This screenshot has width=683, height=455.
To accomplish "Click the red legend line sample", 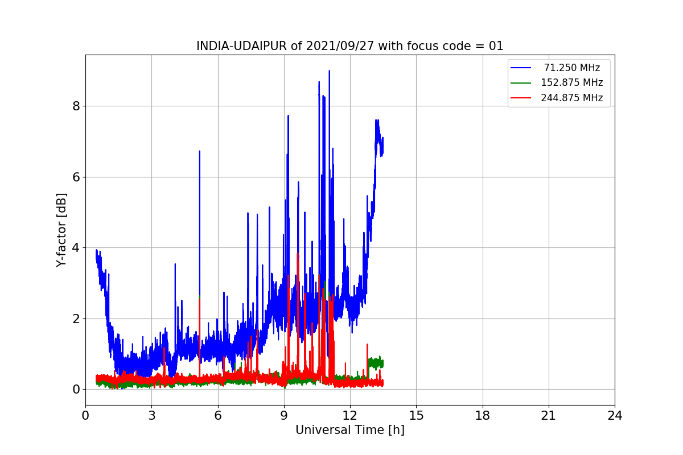I will tap(521, 98).
